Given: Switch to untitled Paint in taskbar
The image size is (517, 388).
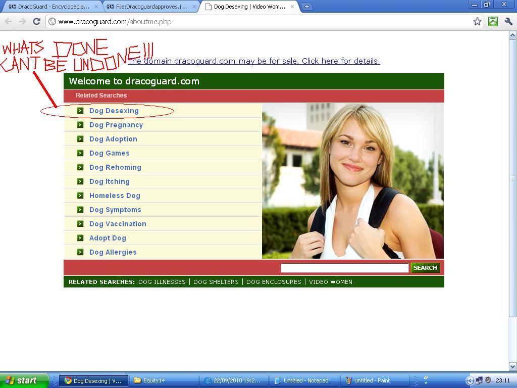Looking at the screenshot, I should coord(373,380).
